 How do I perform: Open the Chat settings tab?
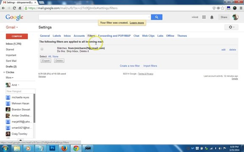point(136,36)
